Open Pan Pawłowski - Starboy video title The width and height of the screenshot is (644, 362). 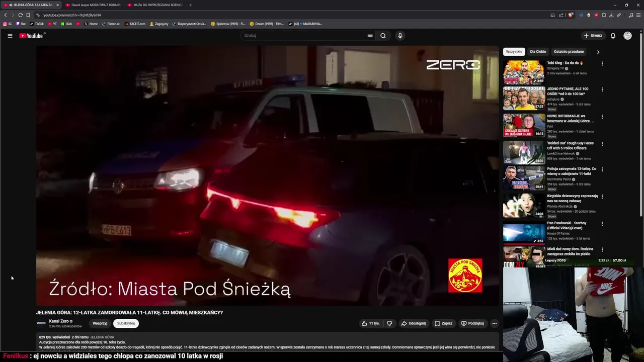point(567,225)
